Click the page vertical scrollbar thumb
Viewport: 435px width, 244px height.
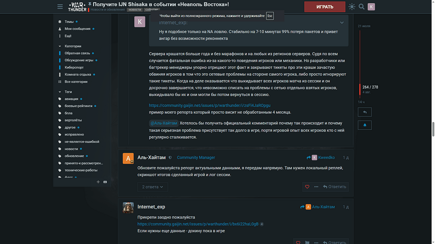(433, 129)
